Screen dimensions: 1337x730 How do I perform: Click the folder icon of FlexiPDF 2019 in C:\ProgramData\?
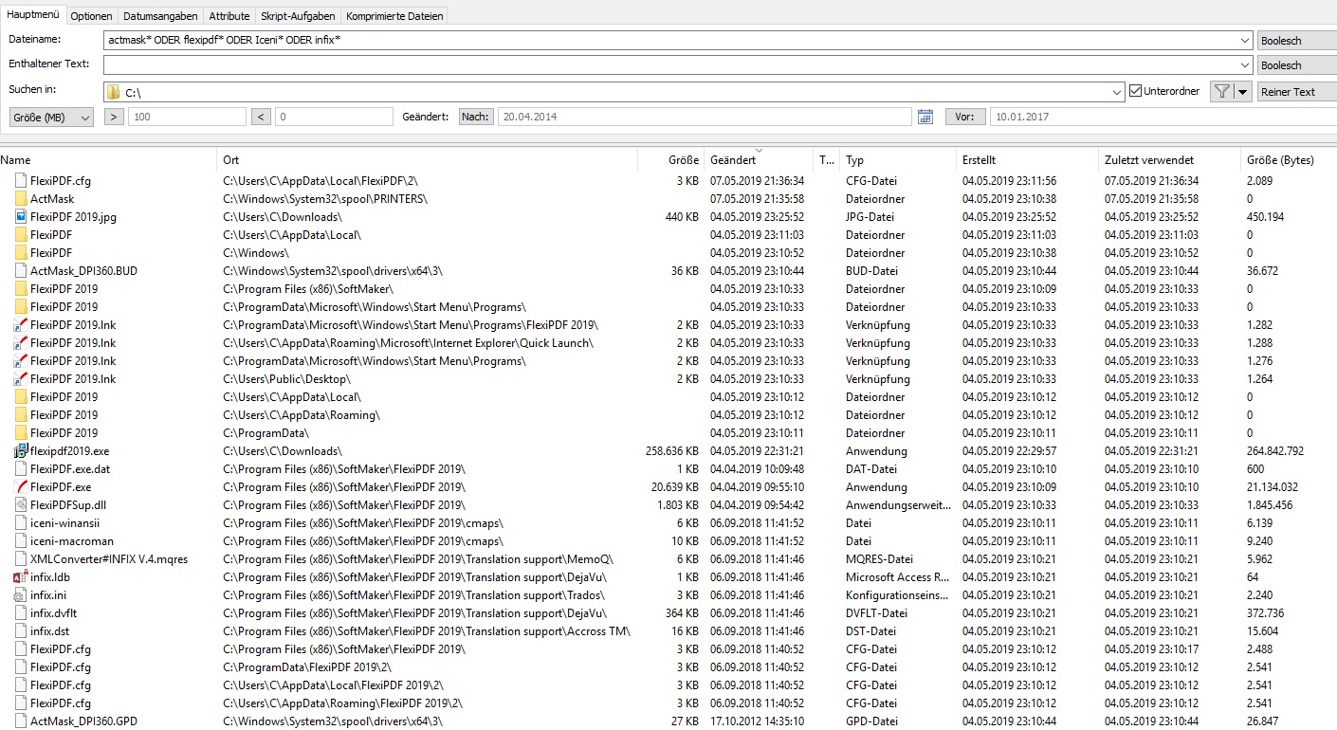21,433
